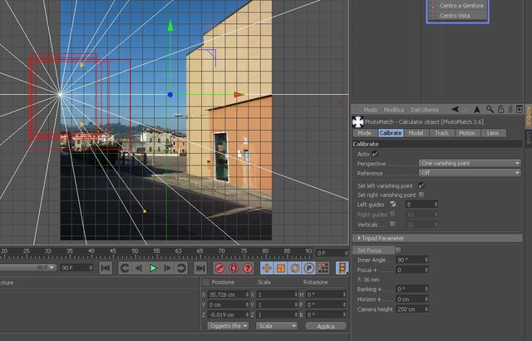This screenshot has width=532, height=341.
Task: Switch to the Model tab
Action: pos(416,133)
